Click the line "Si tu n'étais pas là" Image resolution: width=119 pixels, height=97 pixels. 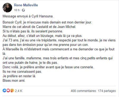tap(33, 31)
